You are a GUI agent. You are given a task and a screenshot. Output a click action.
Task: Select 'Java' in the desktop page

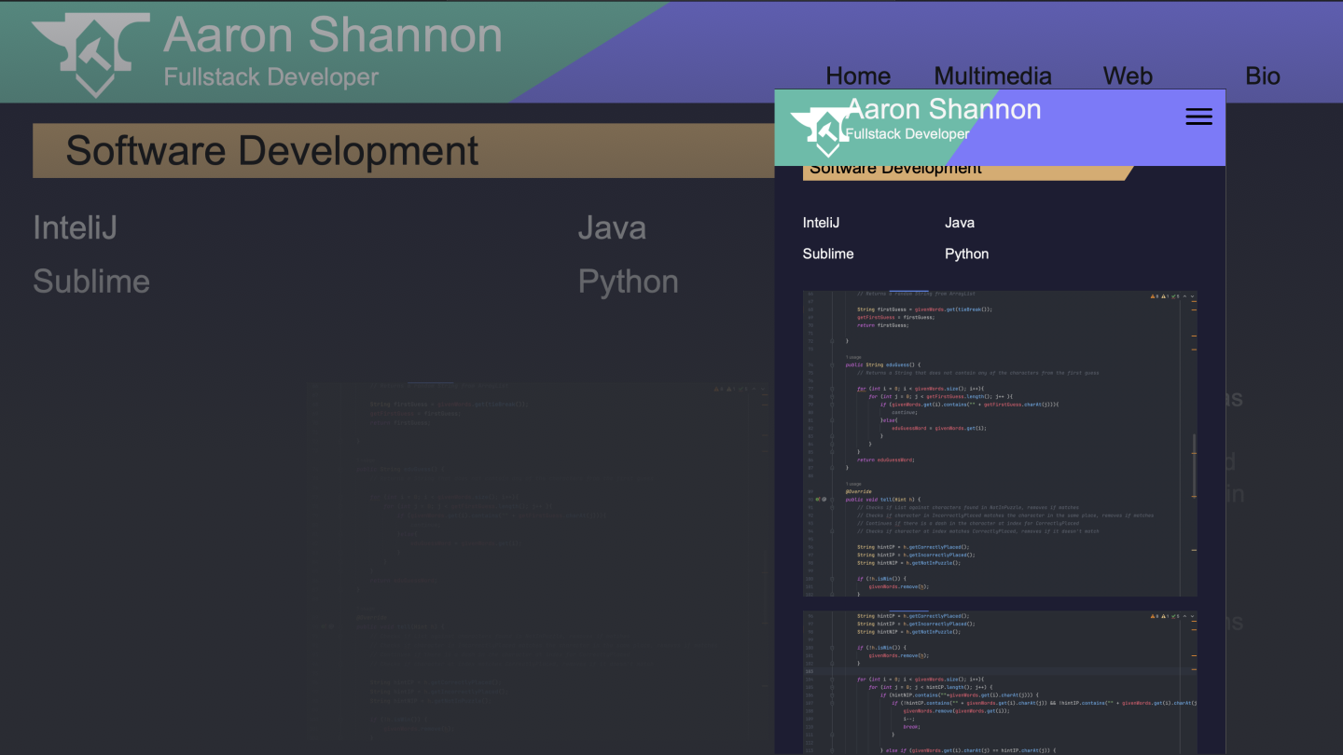pos(612,228)
